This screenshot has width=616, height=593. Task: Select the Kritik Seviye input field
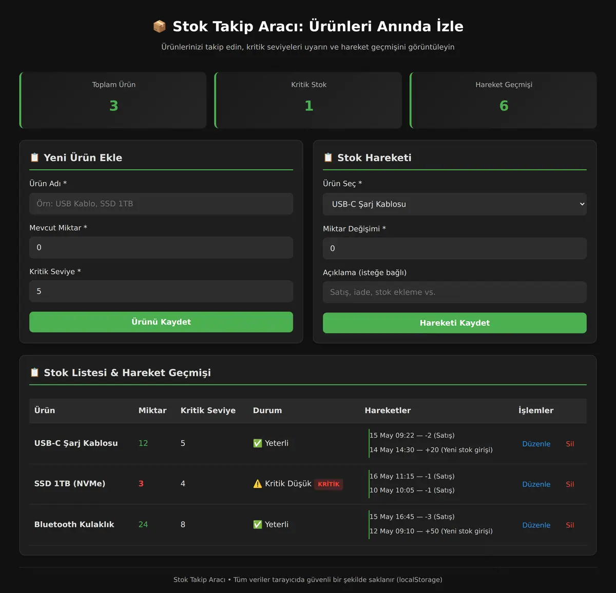161,291
